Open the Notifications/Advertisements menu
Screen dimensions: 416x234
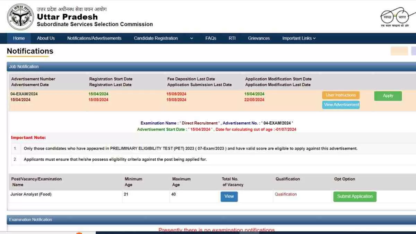tap(94, 38)
